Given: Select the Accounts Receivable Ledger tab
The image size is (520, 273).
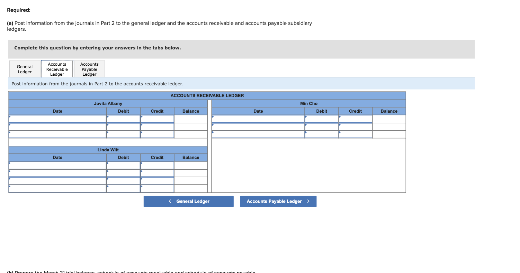Looking at the screenshot, I should [57, 69].
